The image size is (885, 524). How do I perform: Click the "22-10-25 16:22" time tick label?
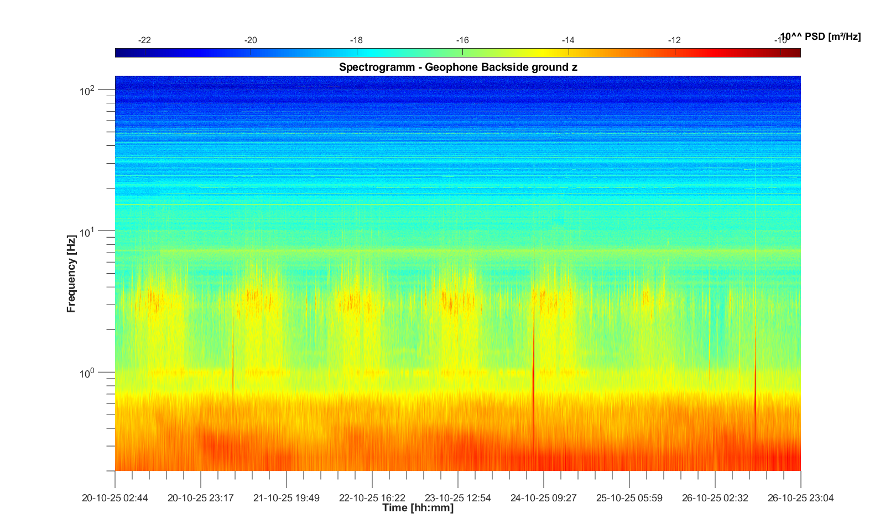click(372, 498)
